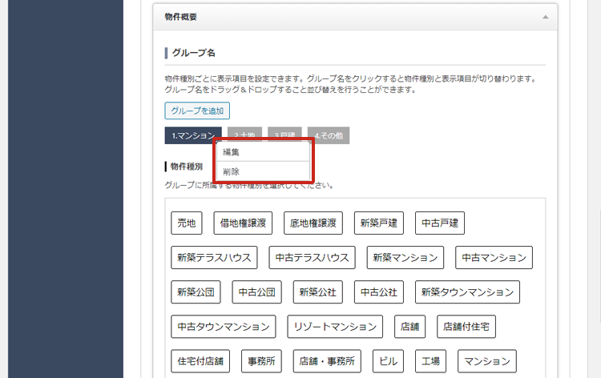Toggle the 借地権譲渡 property type
This screenshot has width=601, height=378.
[x=244, y=223]
